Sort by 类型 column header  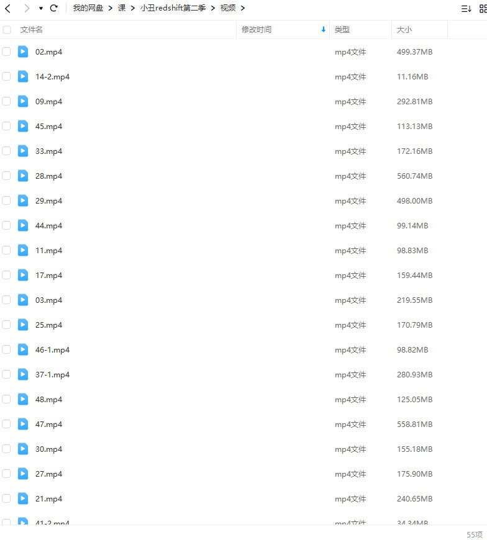[342, 30]
